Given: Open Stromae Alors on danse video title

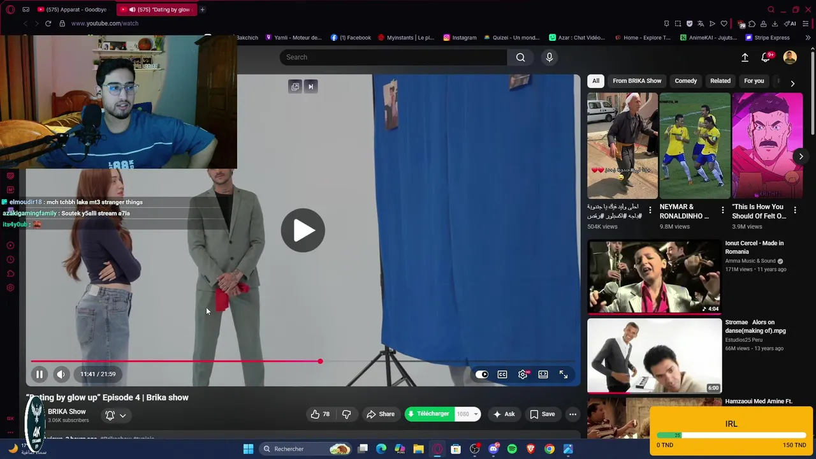Looking at the screenshot, I should pyautogui.click(x=755, y=326).
